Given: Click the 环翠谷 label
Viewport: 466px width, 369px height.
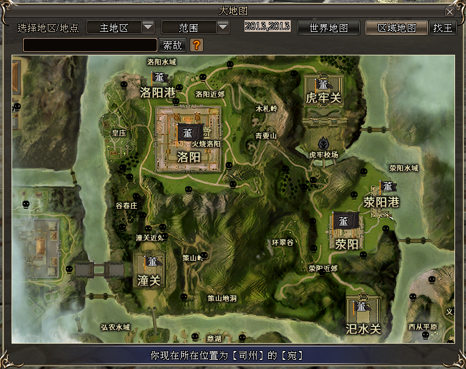Looking at the screenshot, I should pos(283,243).
